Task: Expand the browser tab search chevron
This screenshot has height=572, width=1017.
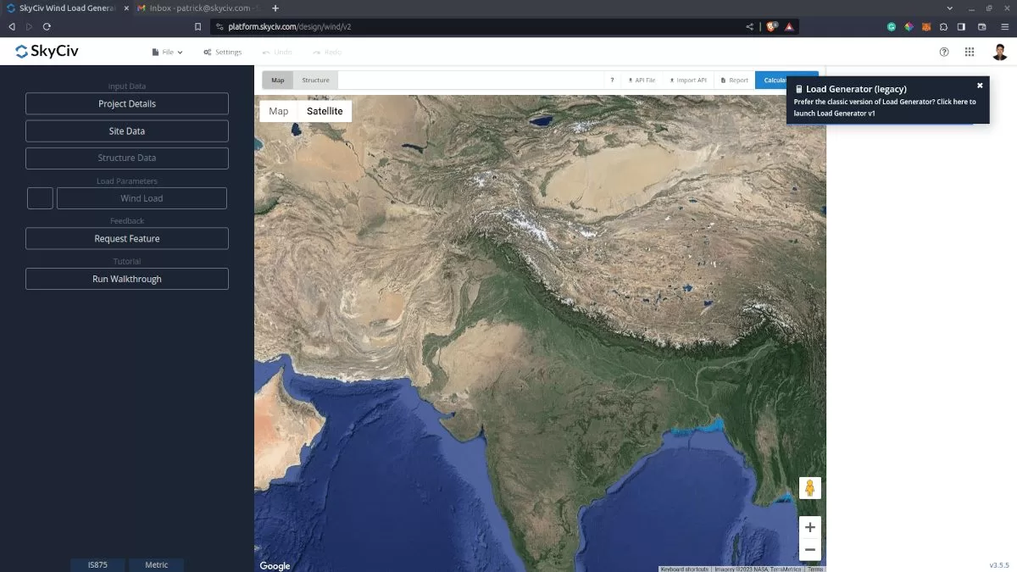Action: tap(949, 8)
